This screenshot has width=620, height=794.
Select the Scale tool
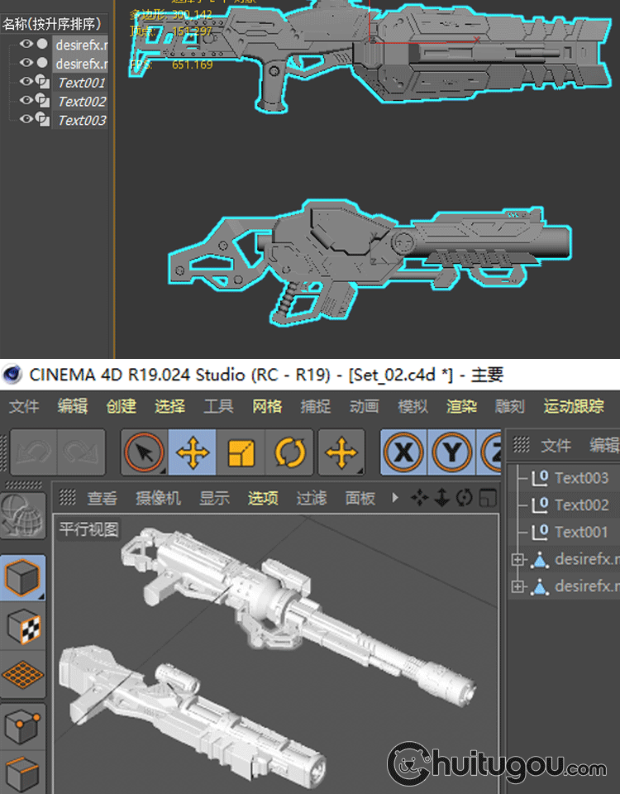tap(241, 453)
